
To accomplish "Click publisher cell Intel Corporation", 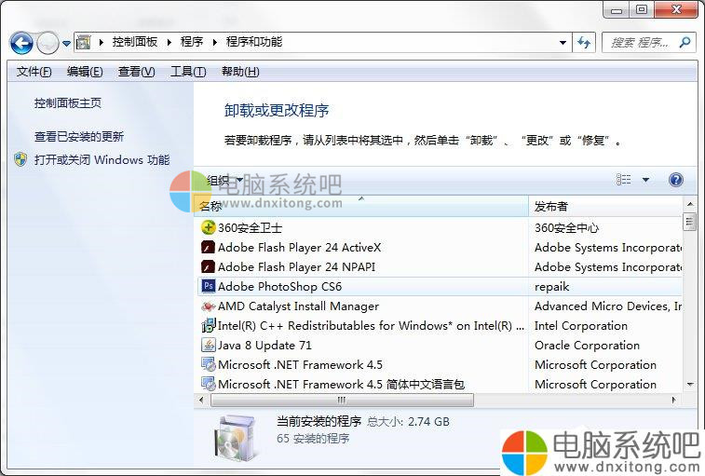I will click(x=581, y=326).
